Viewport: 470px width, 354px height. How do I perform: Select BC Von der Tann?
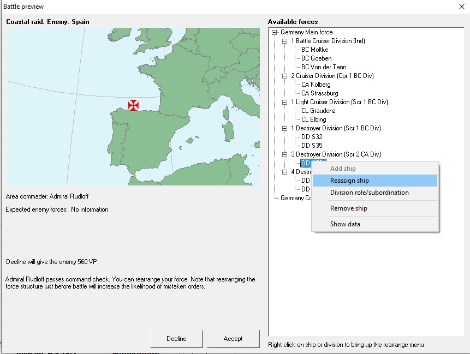[x=324, y=67]
